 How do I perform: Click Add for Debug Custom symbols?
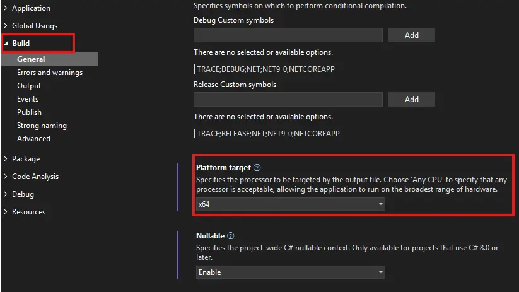[412, 35]
